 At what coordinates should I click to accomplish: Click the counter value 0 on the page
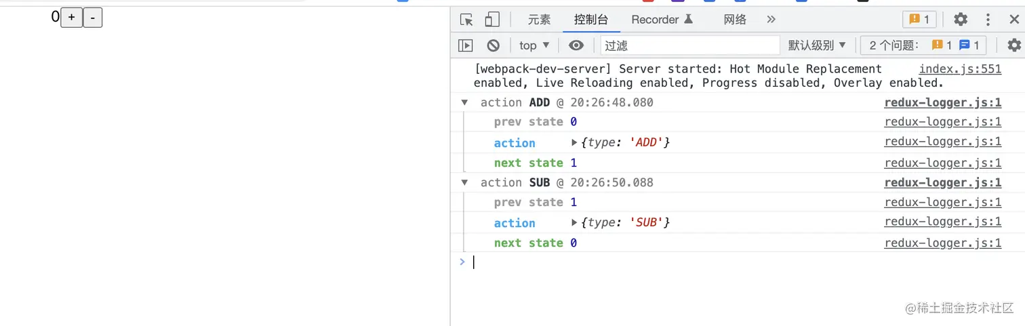[x=55, y=17]
